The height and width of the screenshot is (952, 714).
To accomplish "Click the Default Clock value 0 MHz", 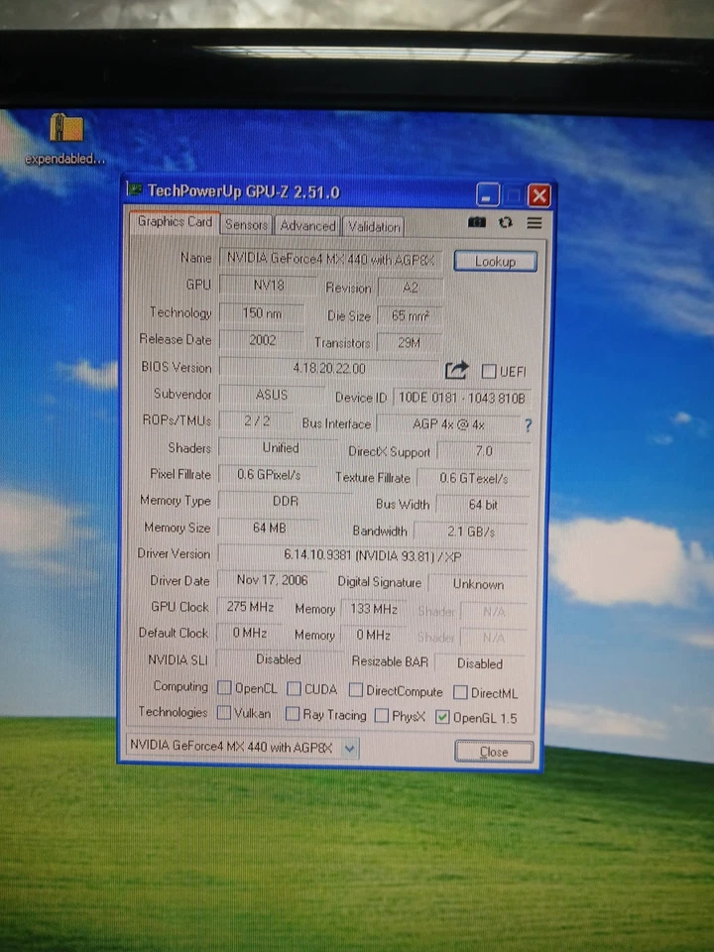I will [250, 633].
